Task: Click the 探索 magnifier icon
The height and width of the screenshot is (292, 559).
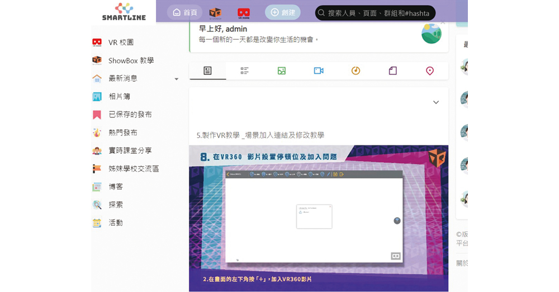Action: [97, 205]
